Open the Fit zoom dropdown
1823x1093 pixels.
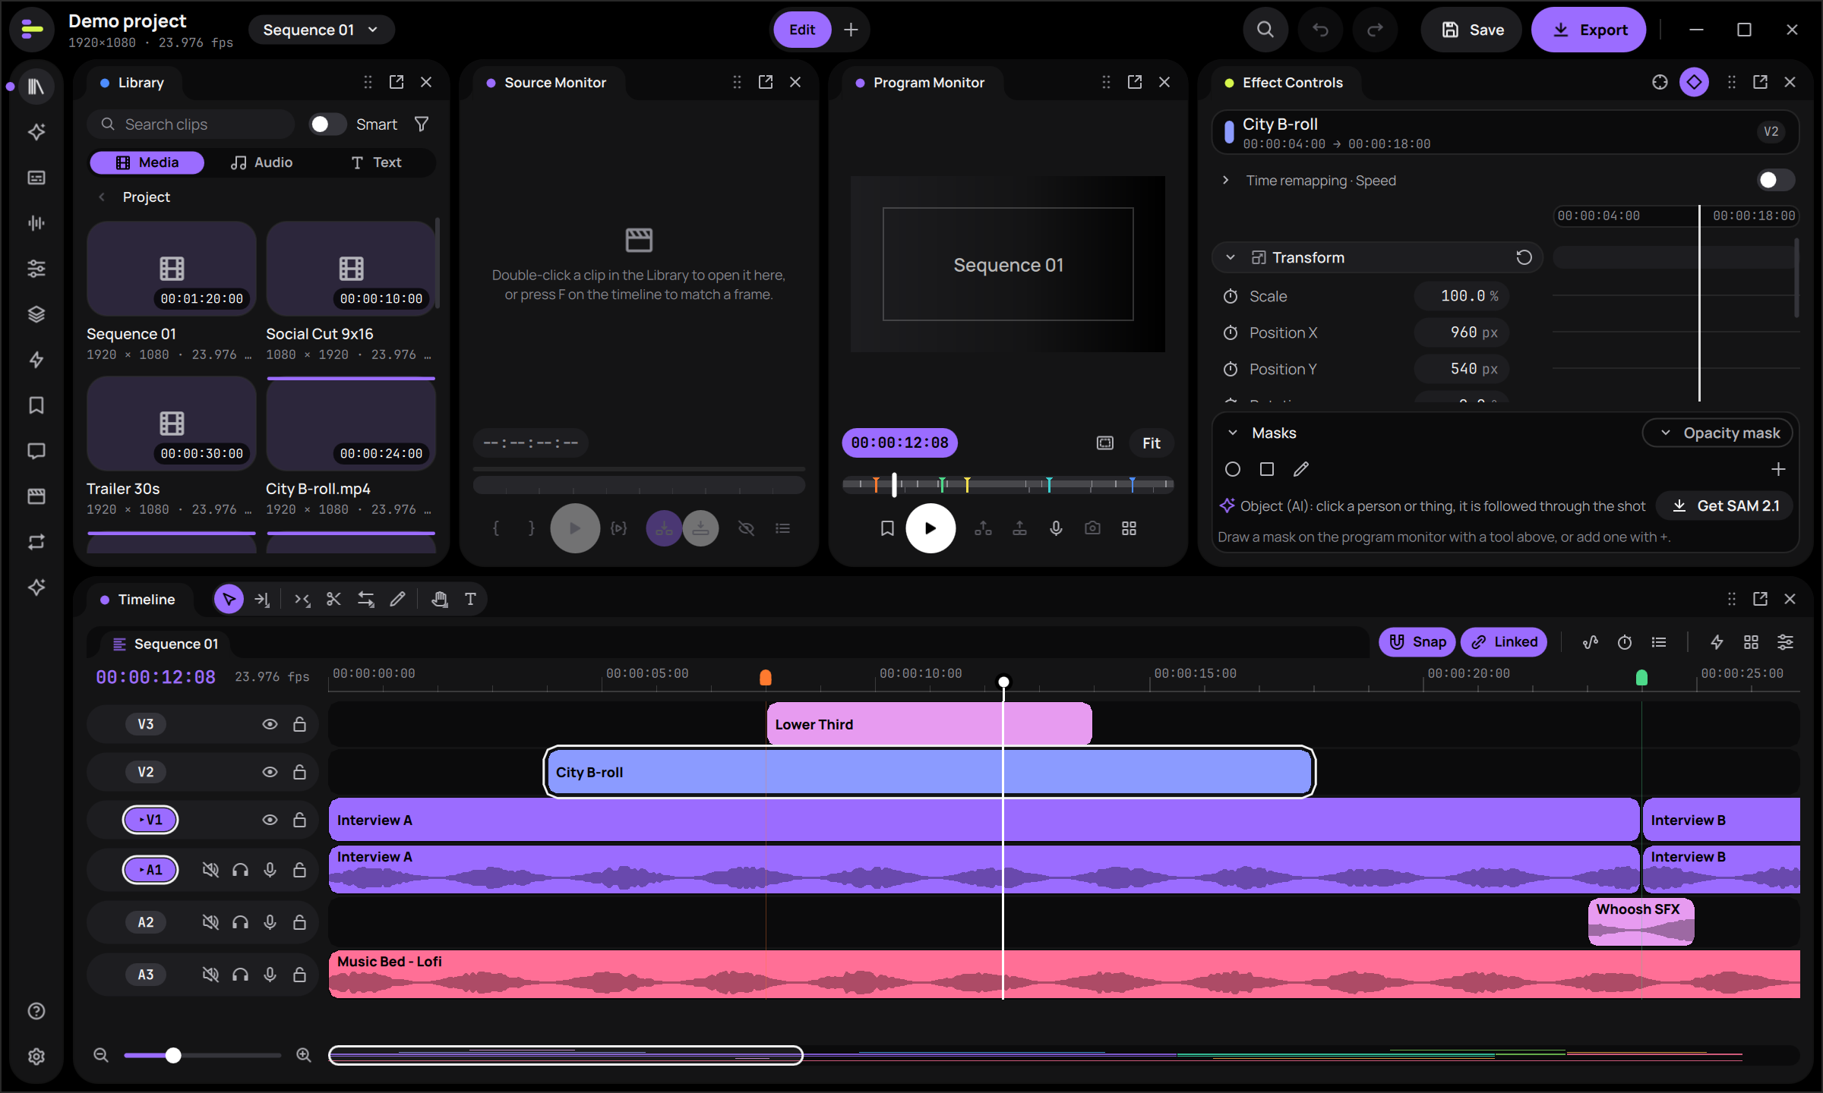tap(1151, 443)
